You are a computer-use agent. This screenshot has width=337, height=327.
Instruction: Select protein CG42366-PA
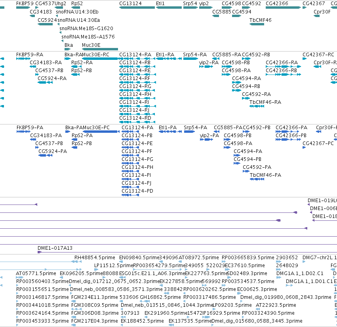pyautogui.click(x=291, y=128)
